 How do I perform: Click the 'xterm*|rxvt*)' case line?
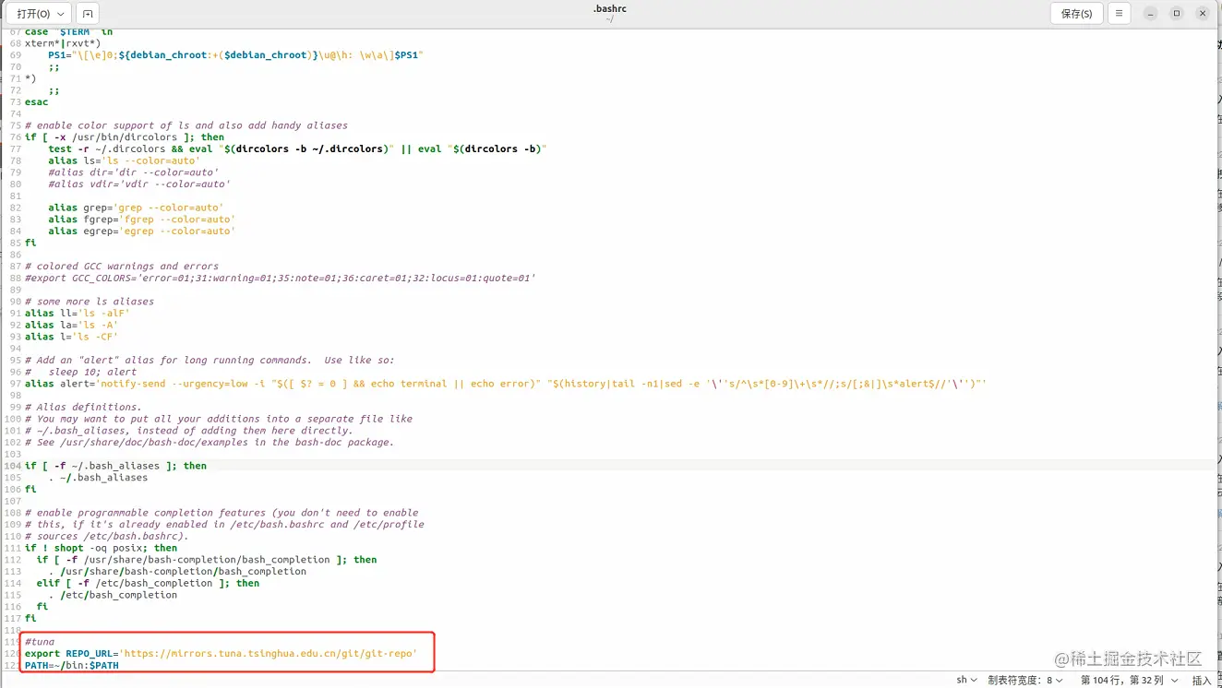[x=63, y=43]
